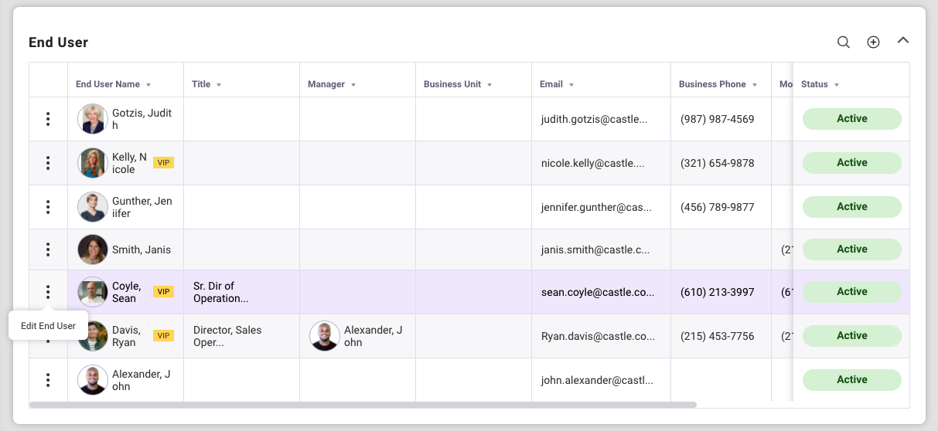The height and width of the screenshot is (431, 938).
Task: Collapse the End User panel
Action: [x=902, y=40]
